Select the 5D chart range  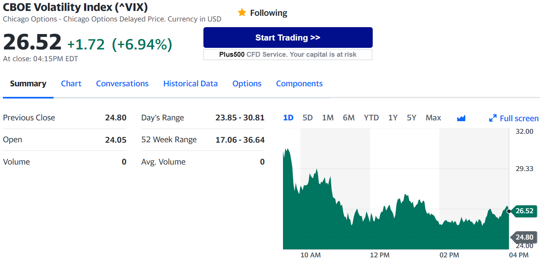[x=308, y=118]
